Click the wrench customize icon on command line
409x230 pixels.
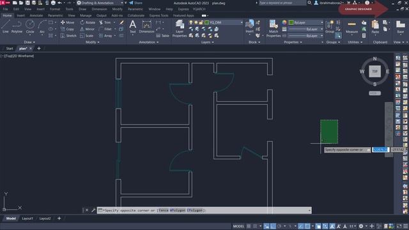coord(93,210)
